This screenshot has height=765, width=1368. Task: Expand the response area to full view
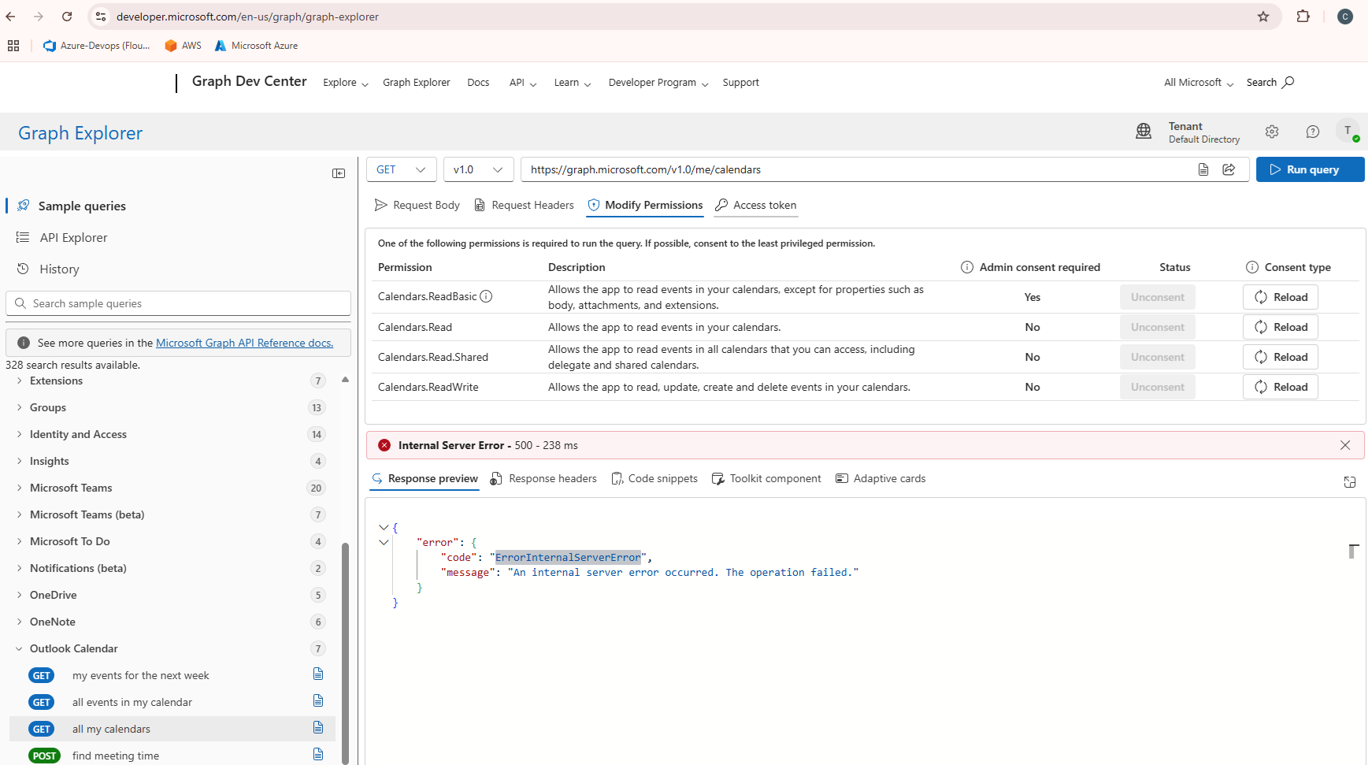(1350, 482)
